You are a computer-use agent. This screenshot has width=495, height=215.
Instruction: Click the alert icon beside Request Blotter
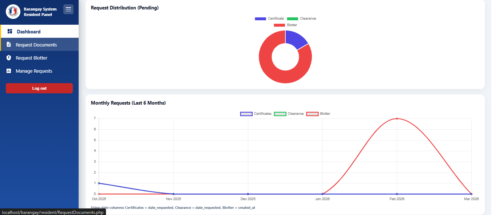point(9,57)
